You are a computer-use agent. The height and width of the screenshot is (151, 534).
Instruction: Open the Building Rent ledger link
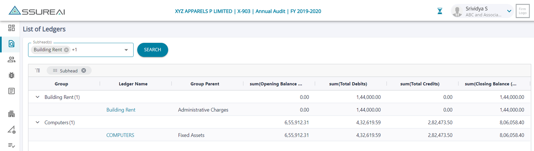pyautogui.click(x=121, y=110)
